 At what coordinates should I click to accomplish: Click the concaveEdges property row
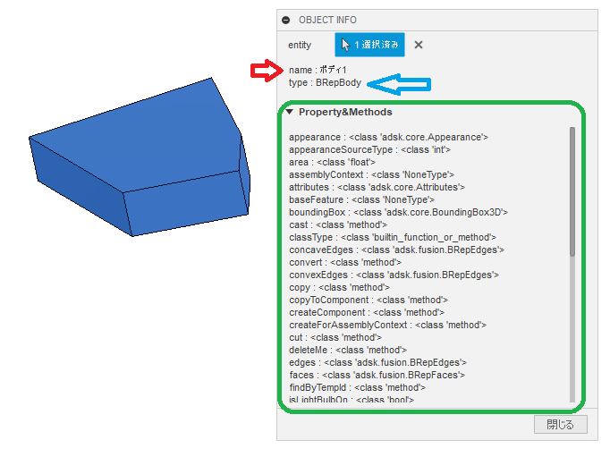[x=397, y=250]
